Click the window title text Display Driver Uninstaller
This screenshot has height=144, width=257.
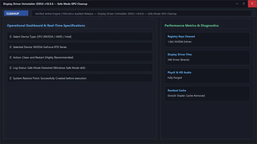(45, 4)
